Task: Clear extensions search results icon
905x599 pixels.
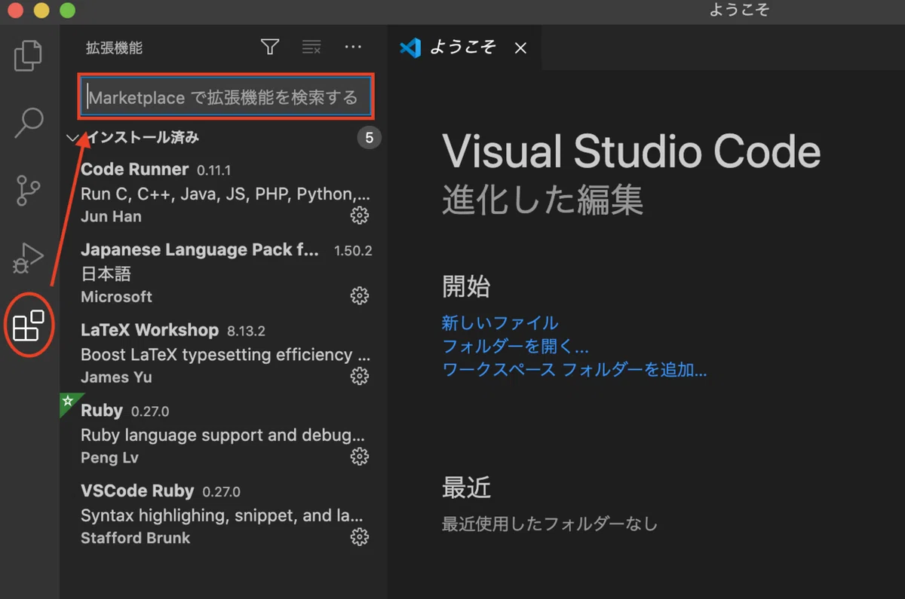Action: tap(311, 47)
